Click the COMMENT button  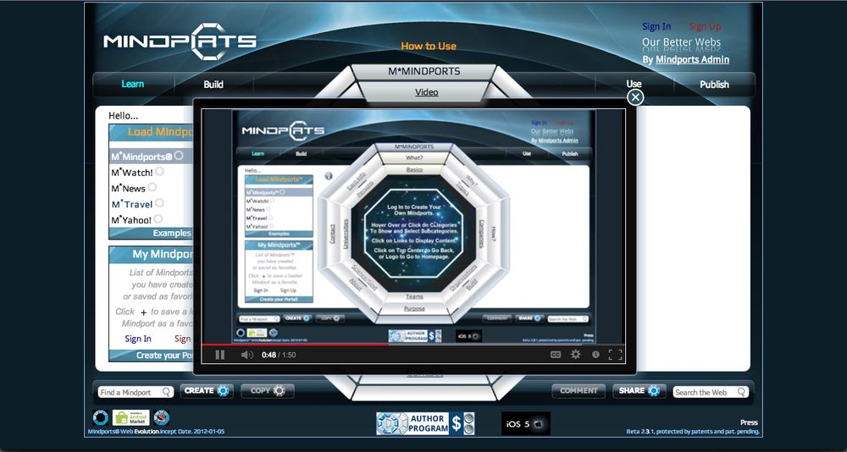pyautogui.click(x=579, y=390)
